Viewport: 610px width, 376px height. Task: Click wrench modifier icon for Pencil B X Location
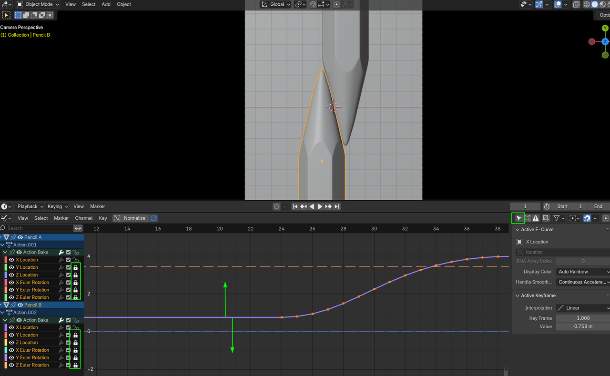pos(61,327)
